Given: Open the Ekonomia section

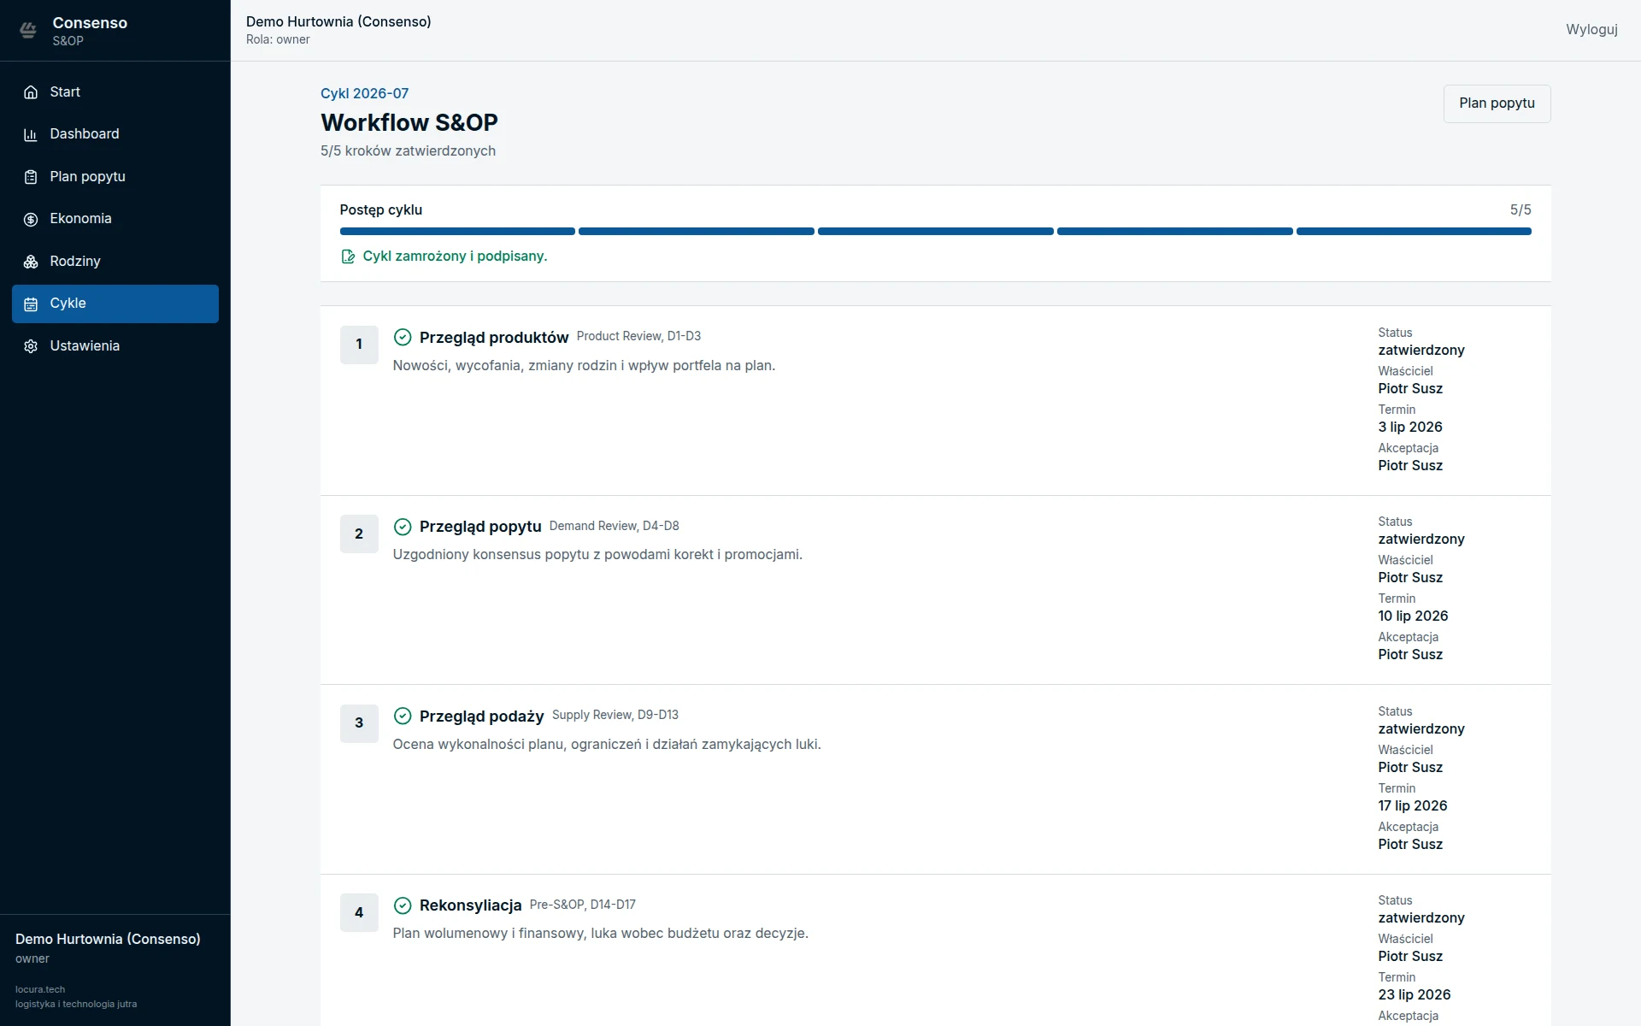Looking at the screenshot, I should (115, 219).
